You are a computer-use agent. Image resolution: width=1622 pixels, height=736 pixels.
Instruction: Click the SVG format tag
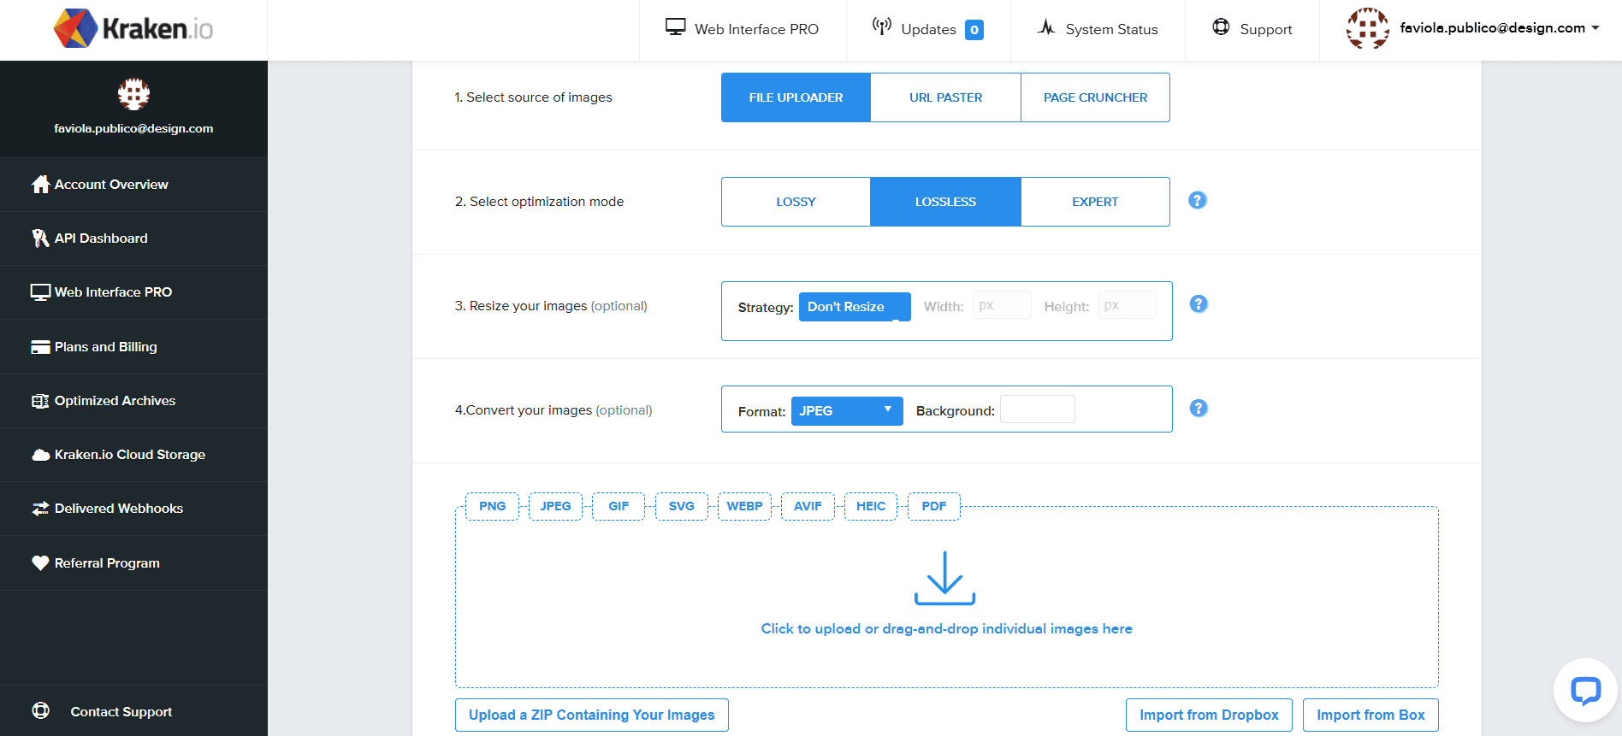682,506
